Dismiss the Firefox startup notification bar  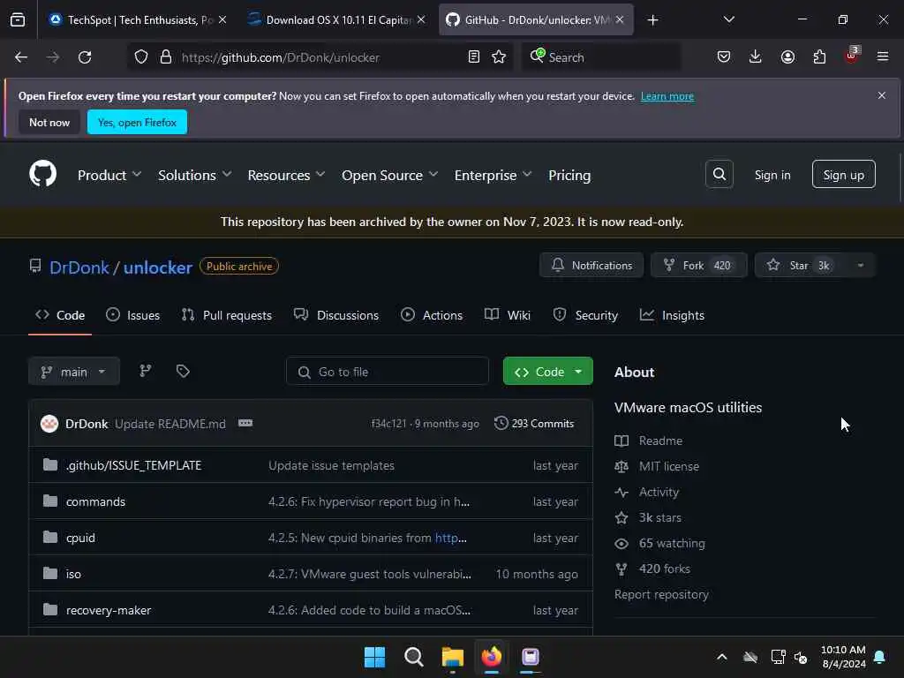882,95
